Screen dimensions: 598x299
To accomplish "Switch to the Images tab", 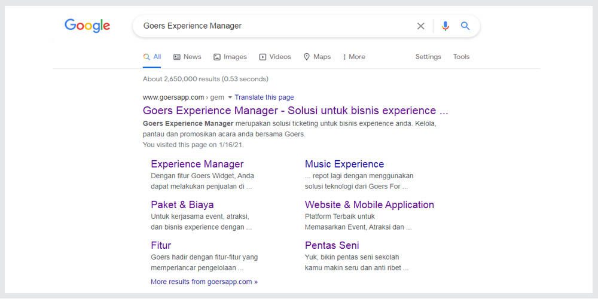I will [x=230, y=57].
